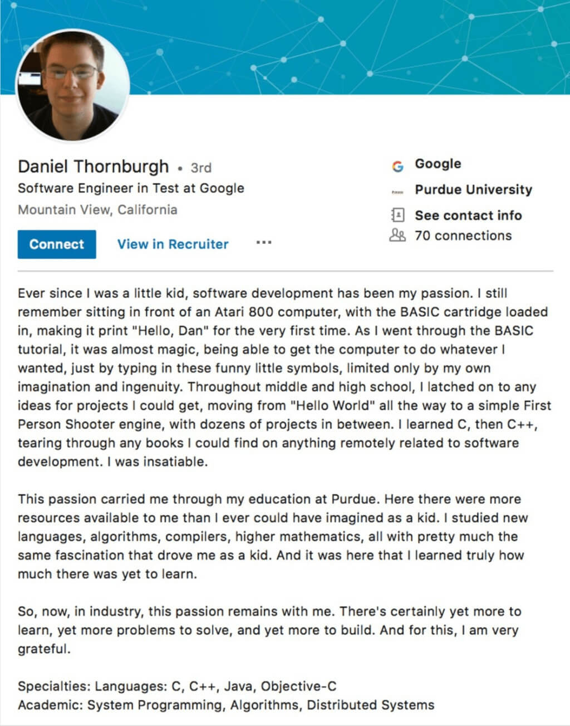Open the More actions ellipsis menu
The width and height of the screenshot is (570, 726).
pyautogui.click(x=264, y=242)
